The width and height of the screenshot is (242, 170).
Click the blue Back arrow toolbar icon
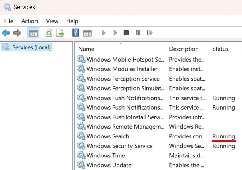coord(6,33)
